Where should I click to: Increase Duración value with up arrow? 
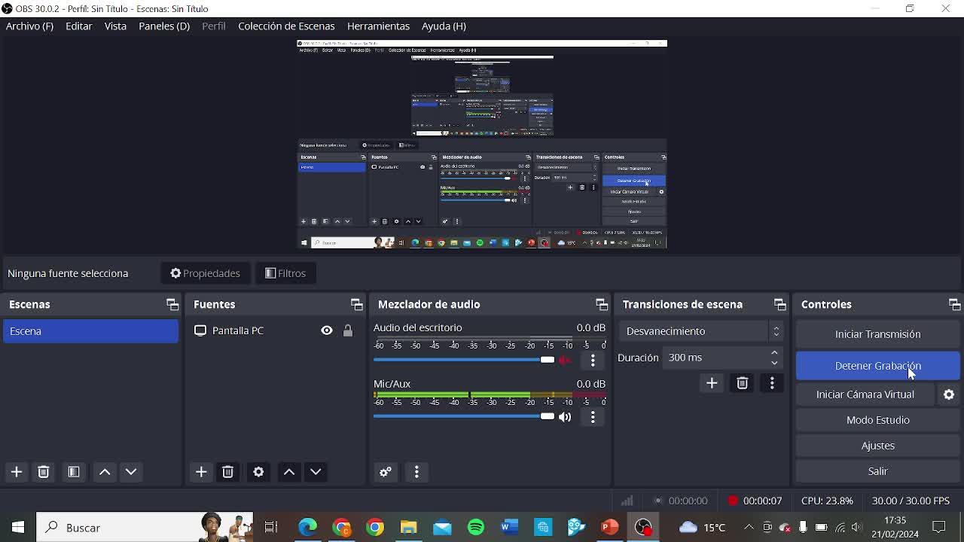[x=774, y=353]
